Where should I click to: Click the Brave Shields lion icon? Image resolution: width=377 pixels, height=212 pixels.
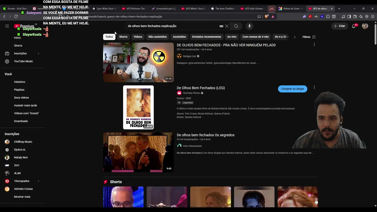pos(267,16)
